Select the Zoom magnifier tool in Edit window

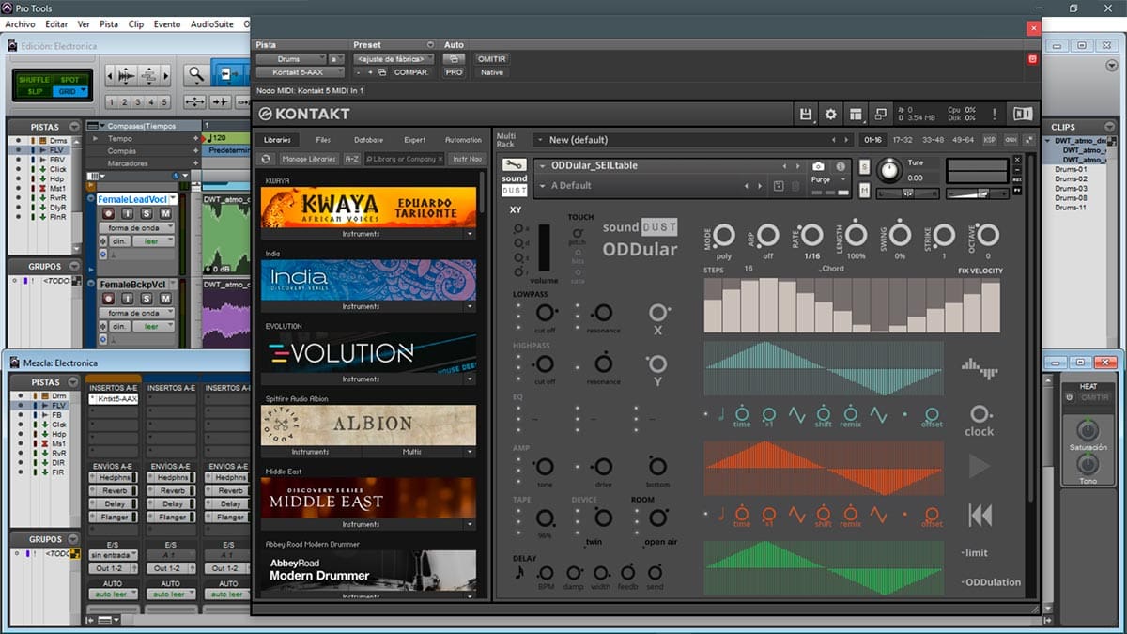point(195,74)
